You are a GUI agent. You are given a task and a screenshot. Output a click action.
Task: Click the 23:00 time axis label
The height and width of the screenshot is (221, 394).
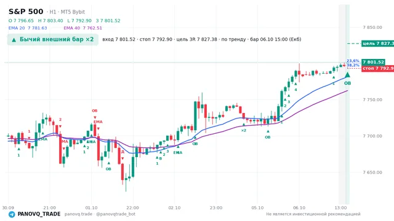click(x=216, y=207)
